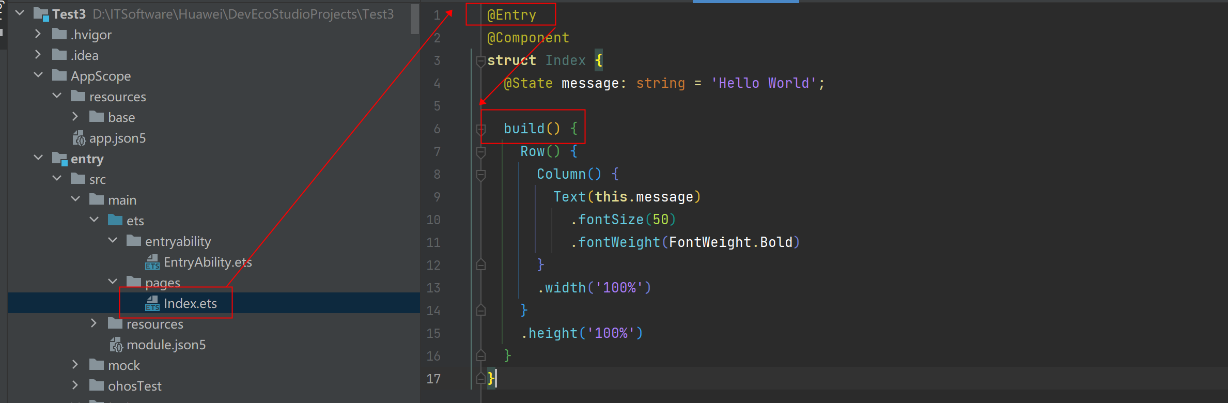This screenshot has width=1228, height=403.
Task: Click fold end marker on line 12
Action: (x=481, y=265)
